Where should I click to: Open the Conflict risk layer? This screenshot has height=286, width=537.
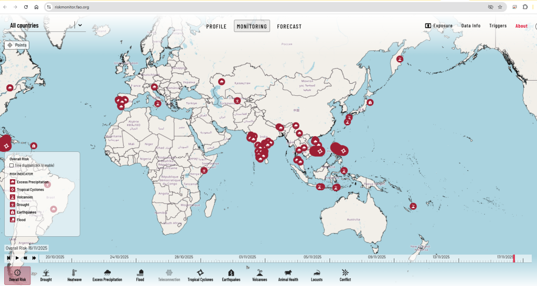pos(345,275)
